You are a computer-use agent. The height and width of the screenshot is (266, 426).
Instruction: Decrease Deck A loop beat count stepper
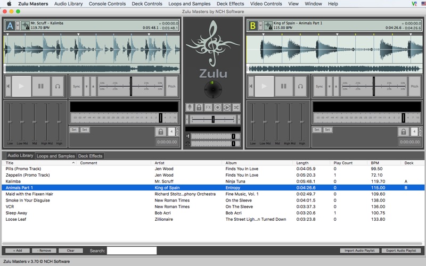pos(177,134)
